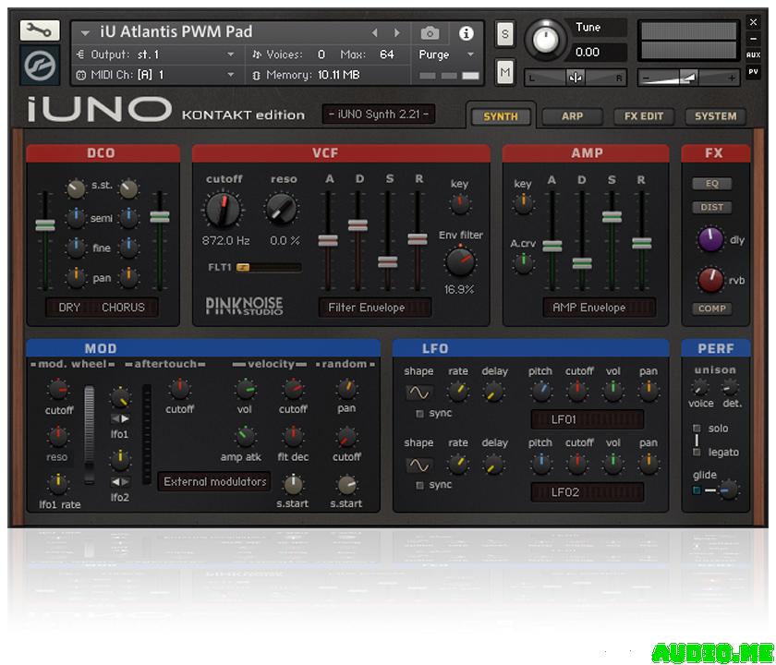Click the random pan knob in MOD
Viewport: 776px width, 665px height.
pos(346,389)
